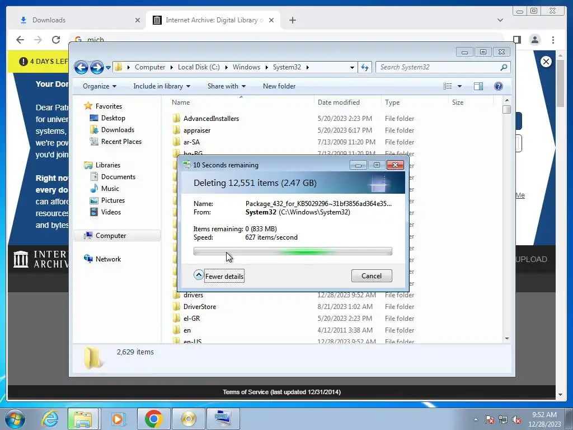Expand arrow after System32 breadcrumb
This screenshot has height=430, width=573.
(308, 67)
